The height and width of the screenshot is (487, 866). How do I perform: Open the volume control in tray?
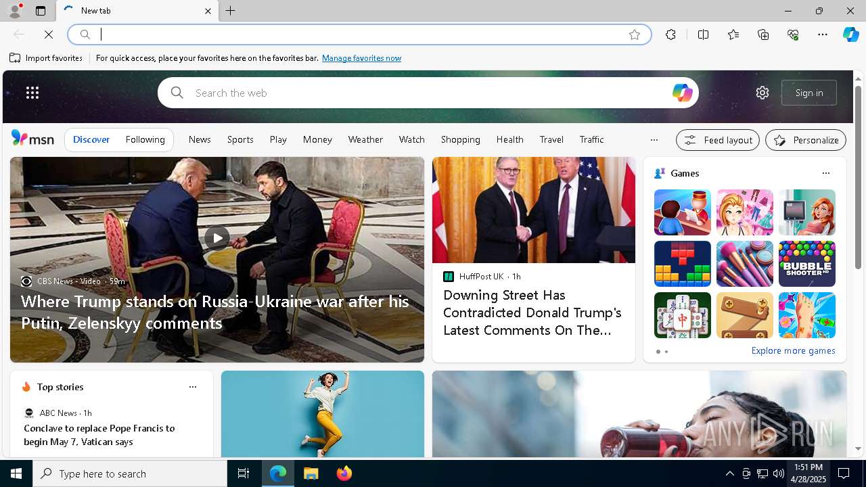[x=778, y=473]
